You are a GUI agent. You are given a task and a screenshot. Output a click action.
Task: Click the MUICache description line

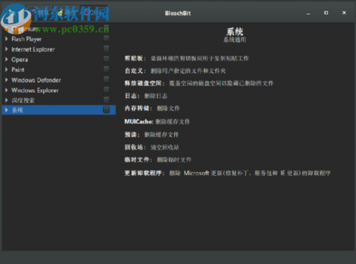pos(157,122)
